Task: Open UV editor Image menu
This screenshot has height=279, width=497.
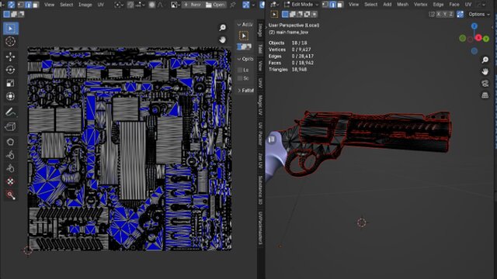Action: pos(85,5)
